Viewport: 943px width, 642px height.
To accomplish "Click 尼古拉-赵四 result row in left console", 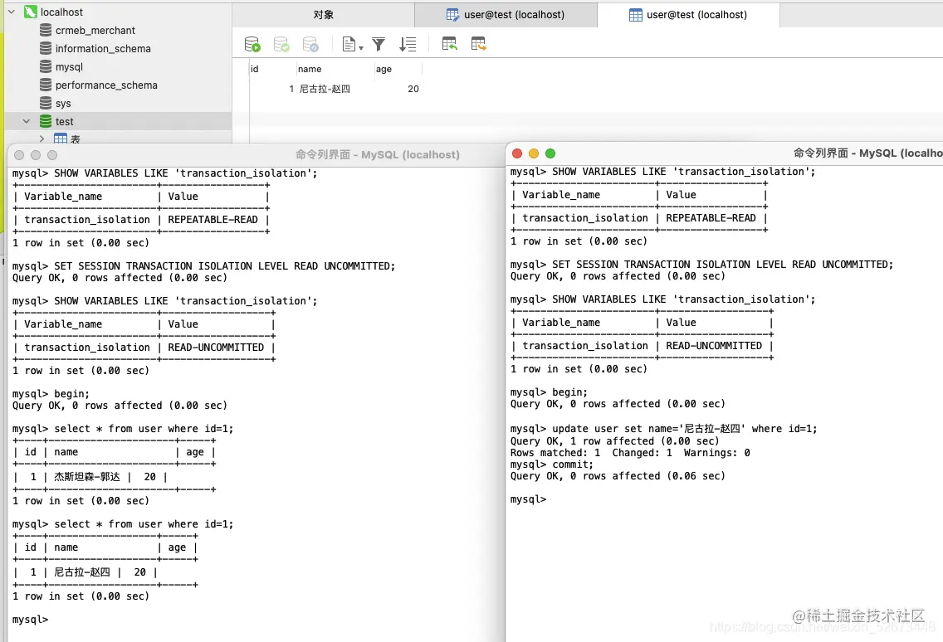I will pos(82,572).
